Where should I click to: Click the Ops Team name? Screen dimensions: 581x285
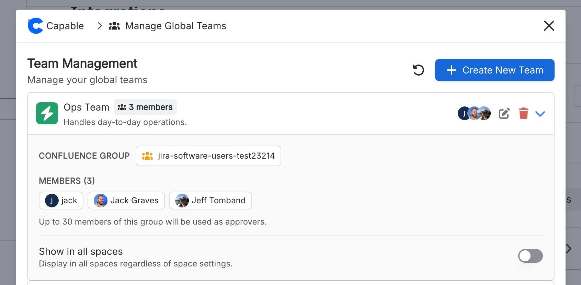(x=87, y=107)
